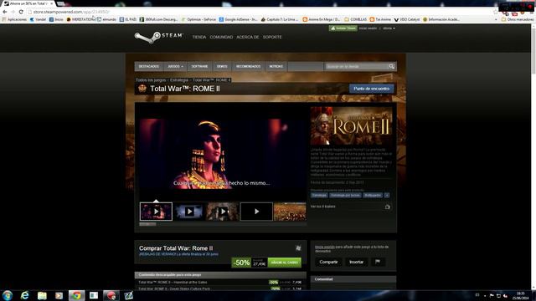Click the flag report icon

click(378, 262)
